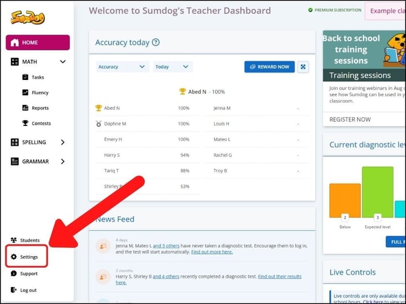Click the Math section icon
406x304 pixels.
pyautogui.click(x=15, y=62)
